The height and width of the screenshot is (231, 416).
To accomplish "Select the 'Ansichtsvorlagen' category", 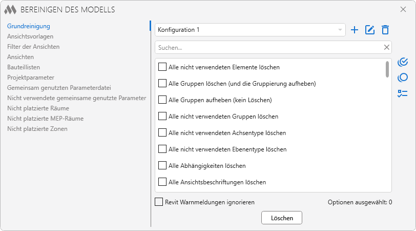I will [30, 36].
